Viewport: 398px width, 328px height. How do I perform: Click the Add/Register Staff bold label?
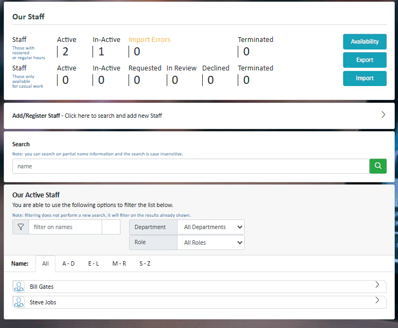pyautogui.click(x=36, y=116)
